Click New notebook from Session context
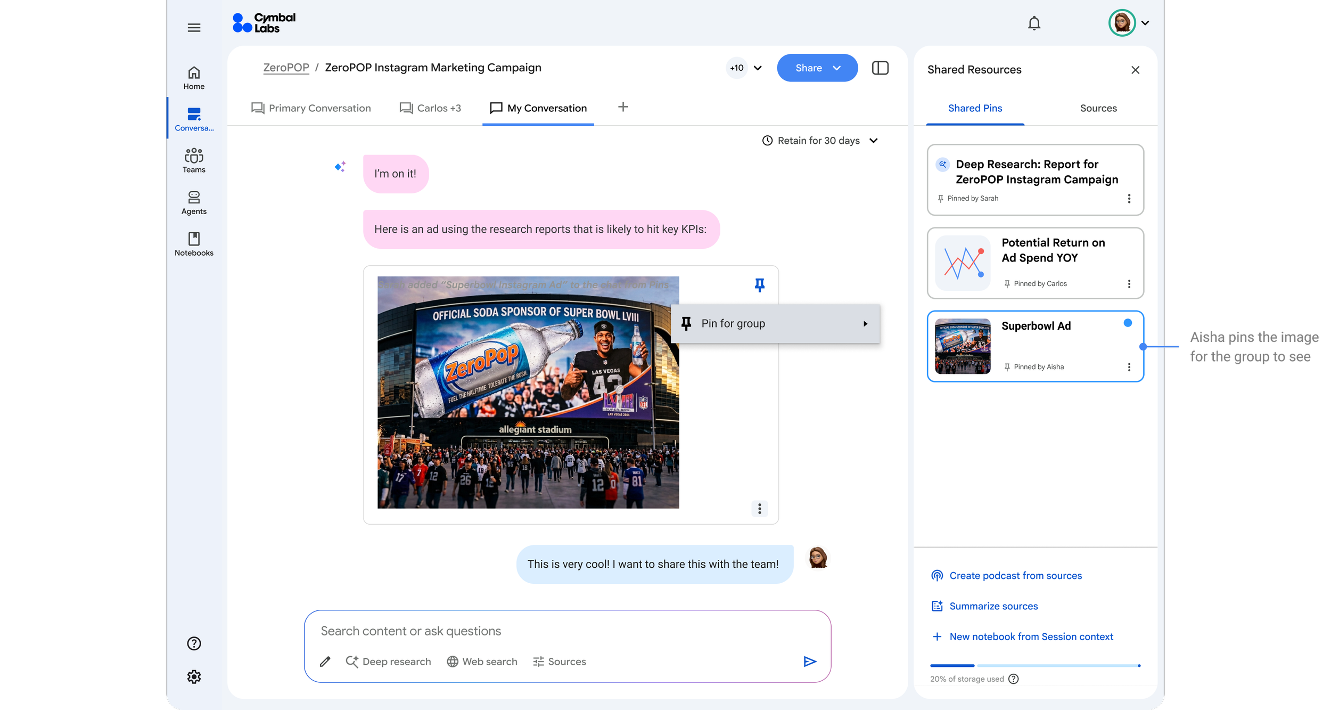This screenshot has height=710, width=1331. tap(1022, 636)
